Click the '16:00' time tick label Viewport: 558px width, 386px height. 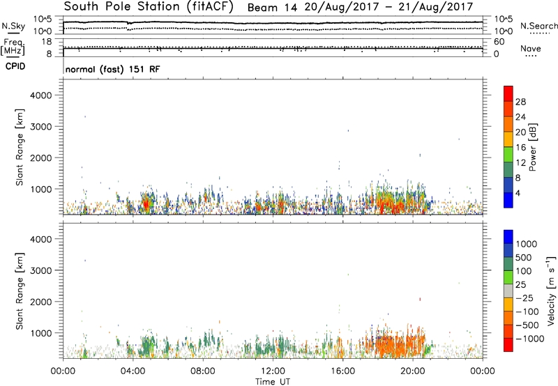pyautogui.click(x=342, y=371)
